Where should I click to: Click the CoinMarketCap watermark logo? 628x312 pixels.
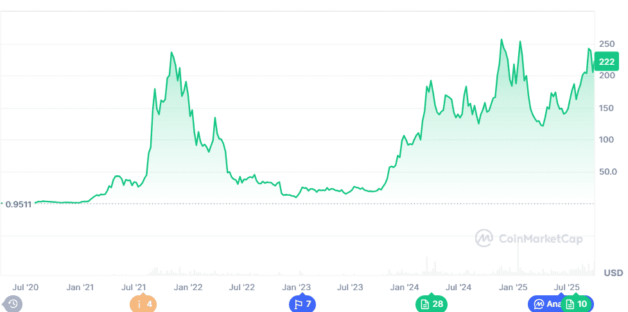[x=528, y=239]
